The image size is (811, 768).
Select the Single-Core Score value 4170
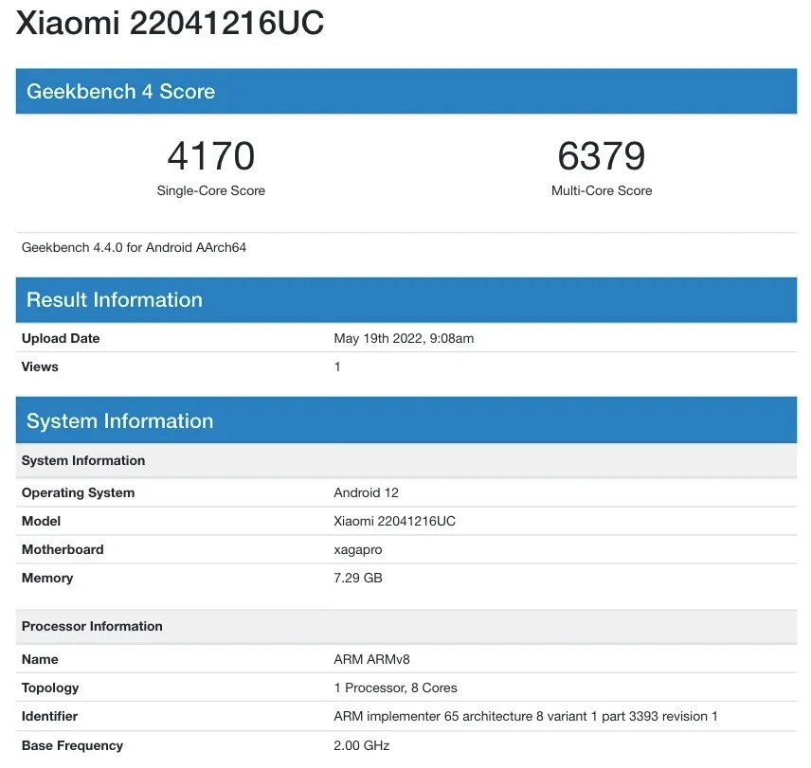point(210,154)
